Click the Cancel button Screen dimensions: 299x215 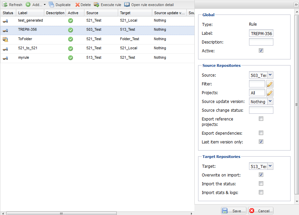[x=261, y=211]
